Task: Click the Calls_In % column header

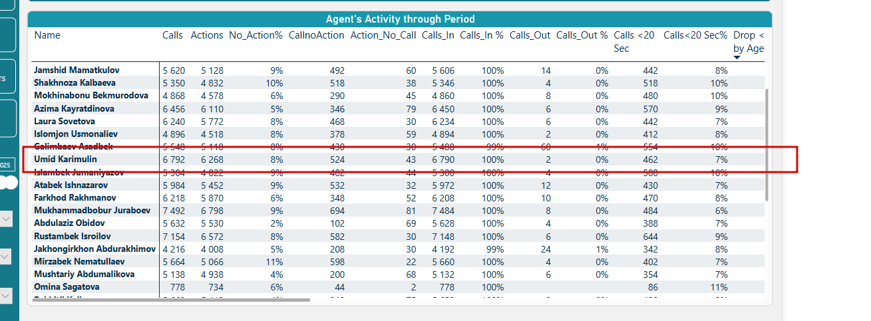Action: pos(482,35)
